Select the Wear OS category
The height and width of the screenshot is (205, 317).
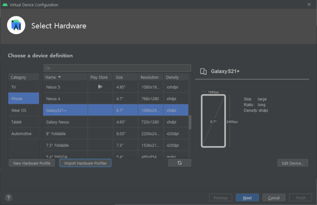point(24,110)
